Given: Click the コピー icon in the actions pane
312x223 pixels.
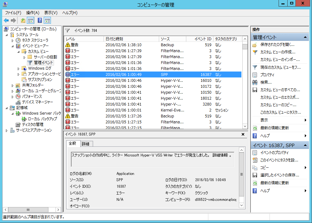Looking at the screenshot, I should (x=255, y=168).
